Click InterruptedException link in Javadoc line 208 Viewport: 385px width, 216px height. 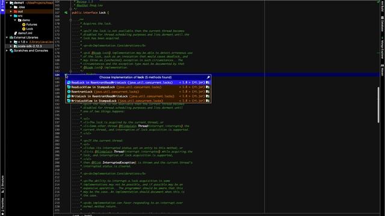119,163
